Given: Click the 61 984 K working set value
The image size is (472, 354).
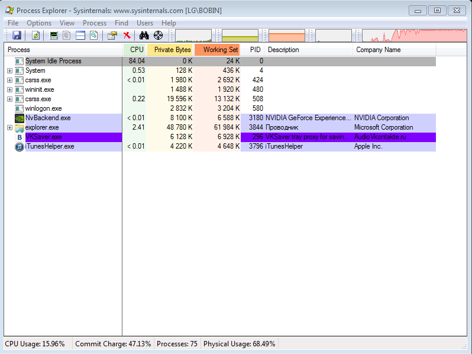Looking at the screenshot, I should 227,127.
